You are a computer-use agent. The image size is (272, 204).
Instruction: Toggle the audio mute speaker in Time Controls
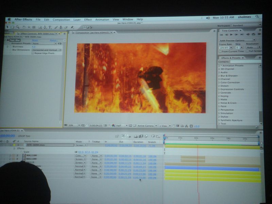(248, 34)
